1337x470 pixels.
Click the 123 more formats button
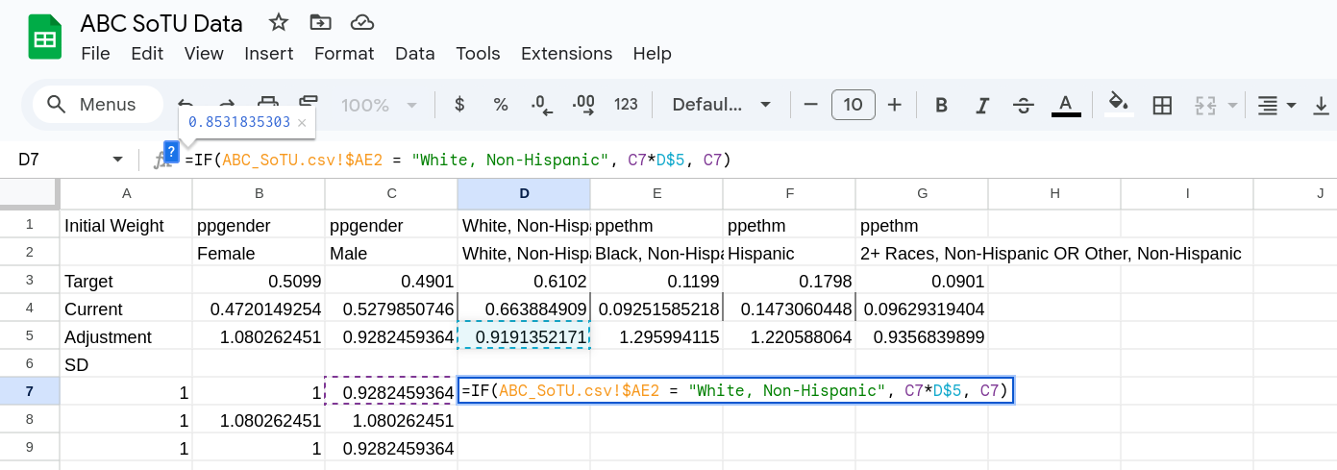(x=626, y=105)
